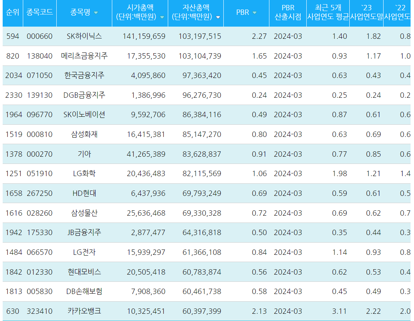
Task: Select stock name 메리츠금융지주
Action: pos(84,56)
